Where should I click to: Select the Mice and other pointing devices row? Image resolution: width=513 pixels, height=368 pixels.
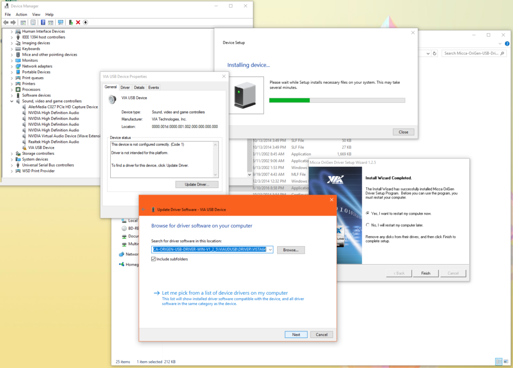tap(46, 55)
